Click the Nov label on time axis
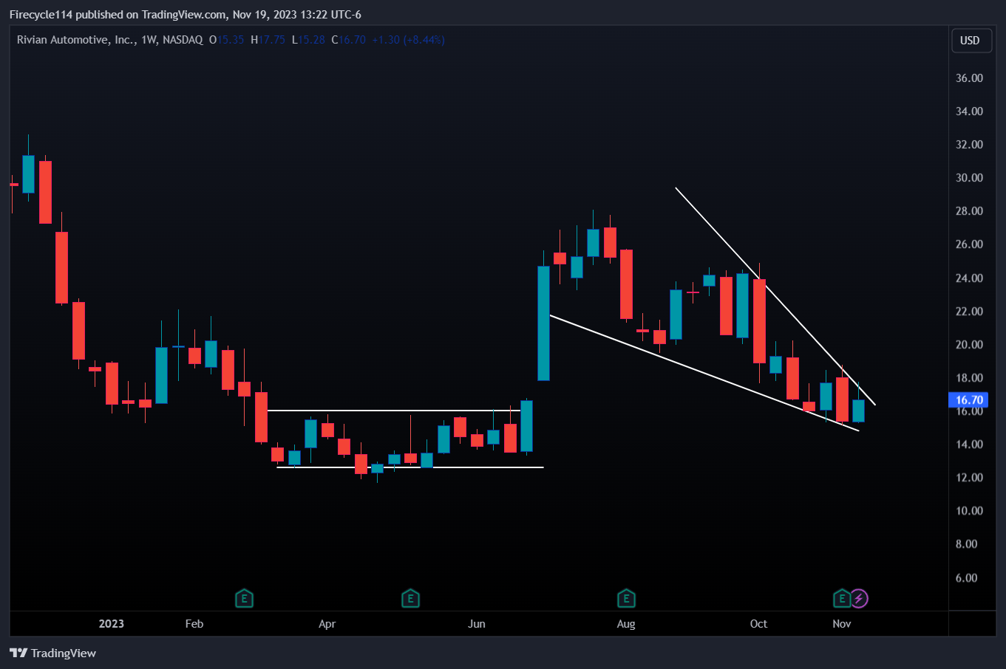The height and width of the screenshot is (669, 1006). (842, 624)
